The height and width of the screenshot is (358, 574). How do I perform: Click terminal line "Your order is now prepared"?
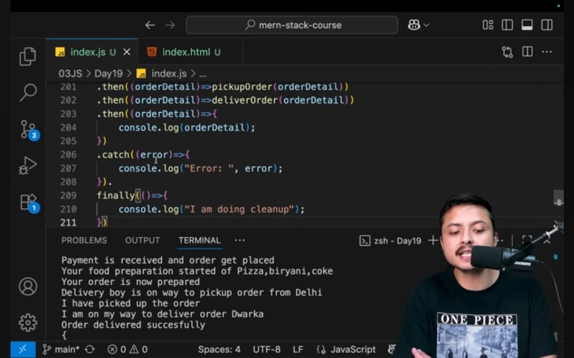[x=131, y=282]
